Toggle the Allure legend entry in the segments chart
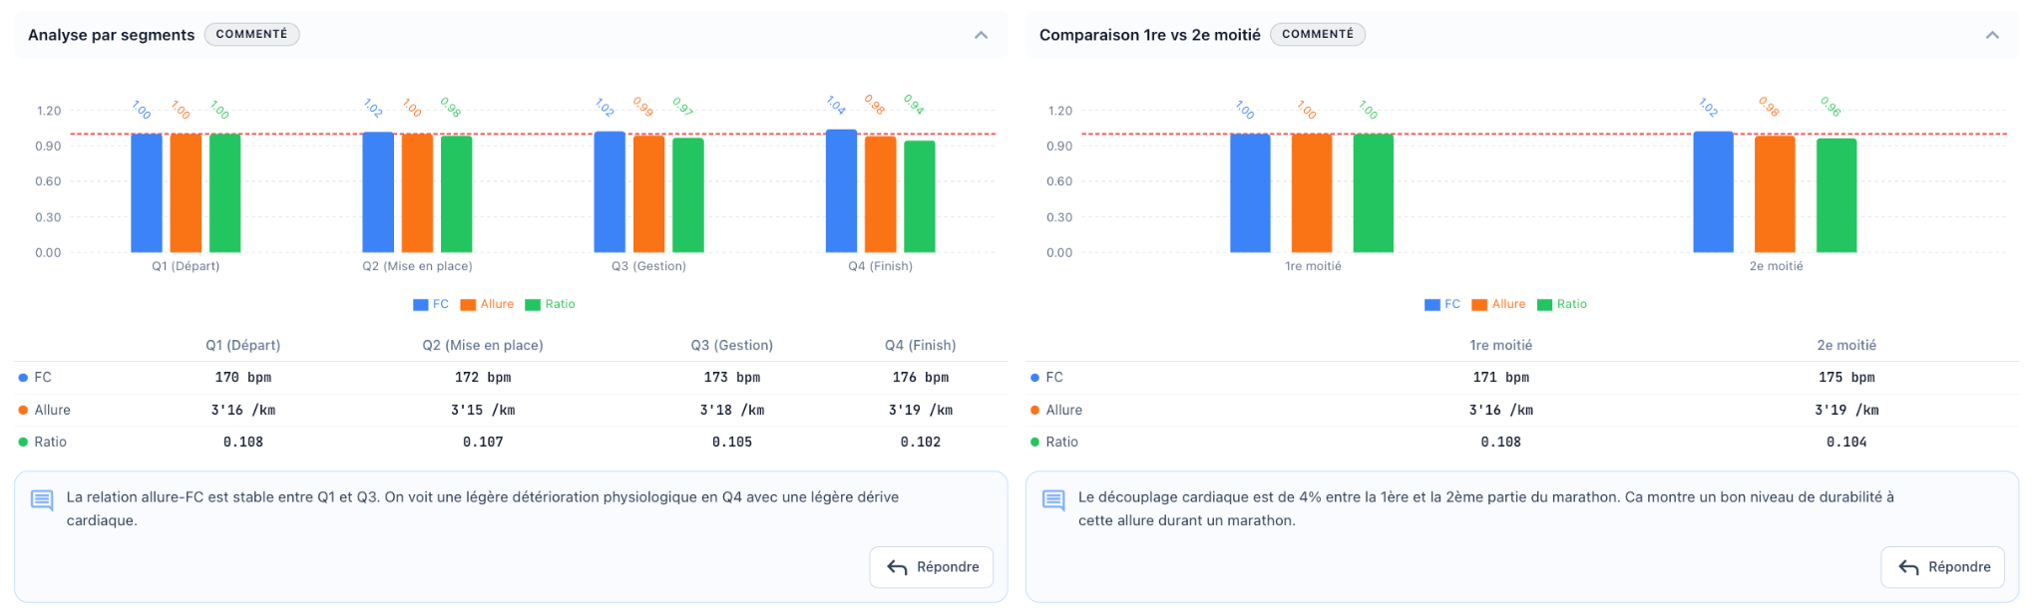 (487, 304)
